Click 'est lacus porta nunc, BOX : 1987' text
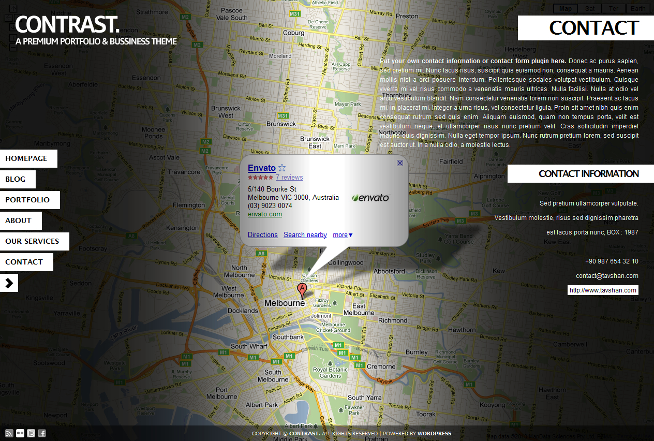This screenshot has width=654, height=441. tap(592, 232)
